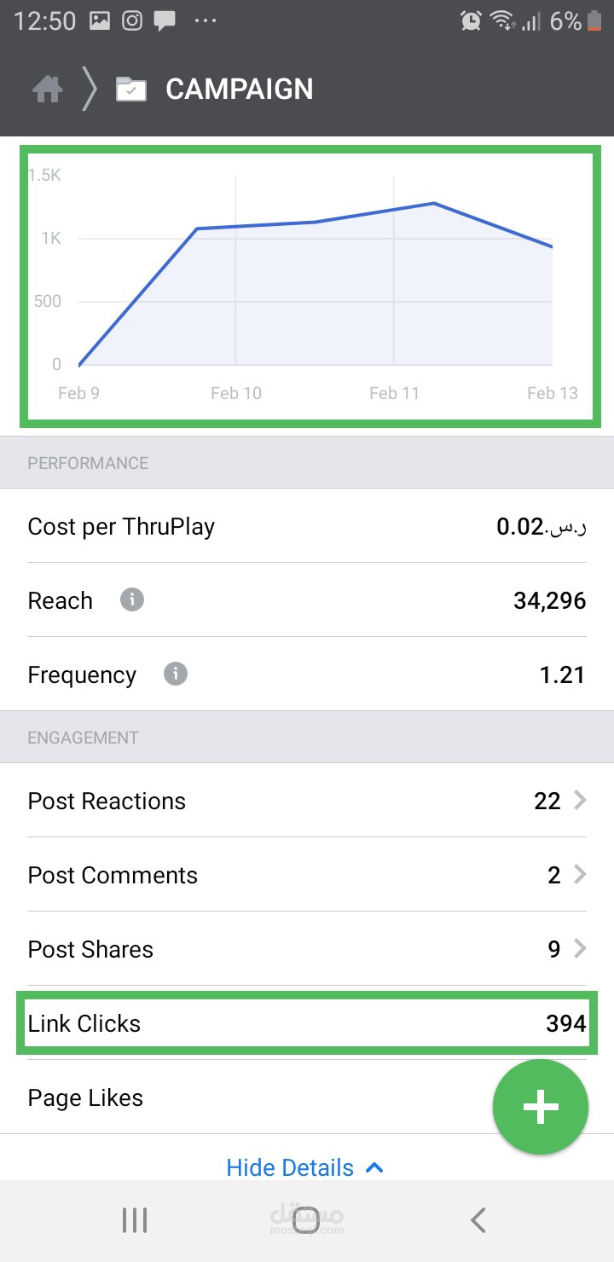Image resolution: width=614 pixels, height=1262 pixels.
Task: Collapse section with Hide Details
Action: point(304,1167)
